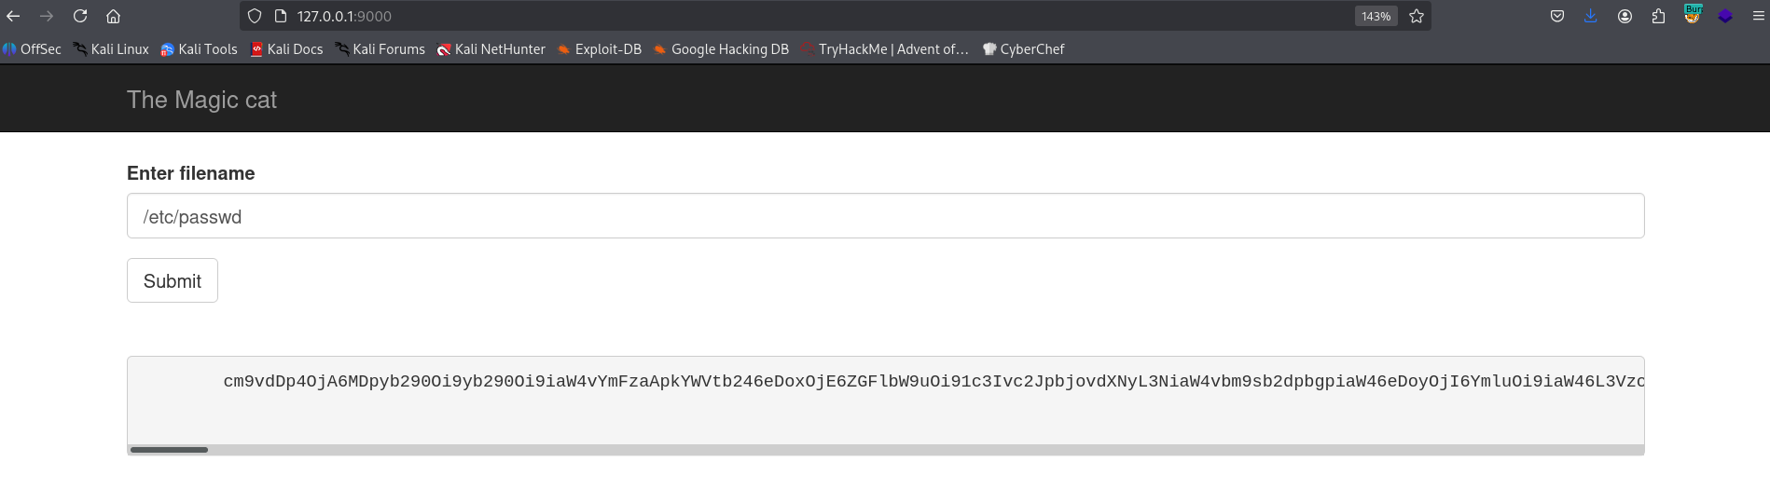Reset the 143% zoom level indicator
Screen dimensions: 1770x489
[1376, 16]
